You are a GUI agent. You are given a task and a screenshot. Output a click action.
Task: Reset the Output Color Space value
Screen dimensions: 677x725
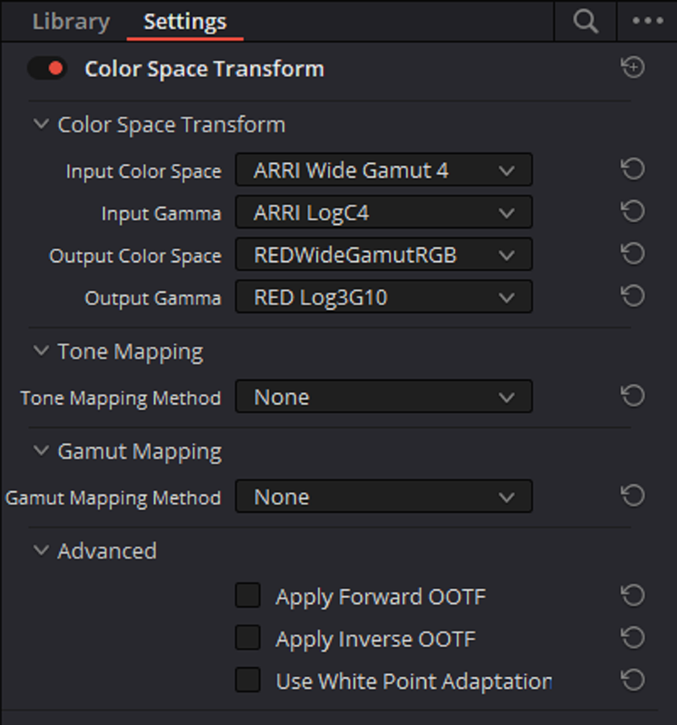tap(633, 254)
